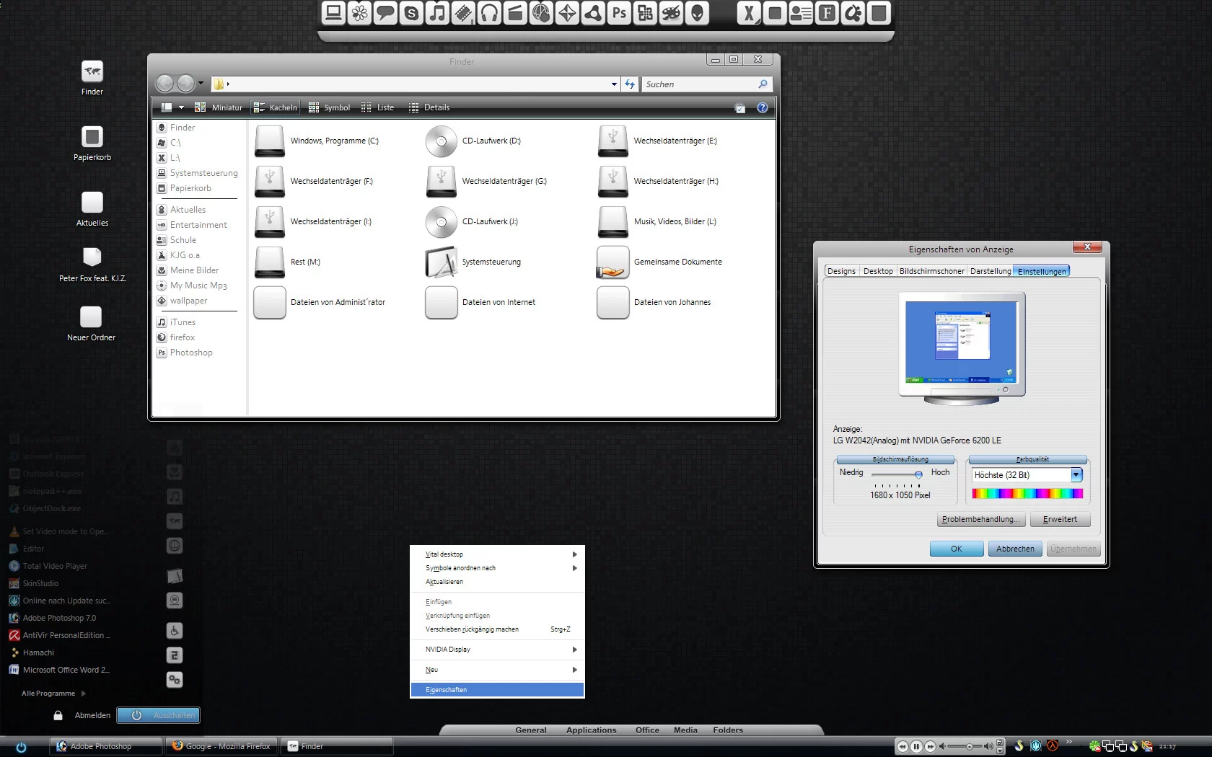Click the Skype icon in the dock
This screenshot has width=1212, height=757.
tap(411, 13)
